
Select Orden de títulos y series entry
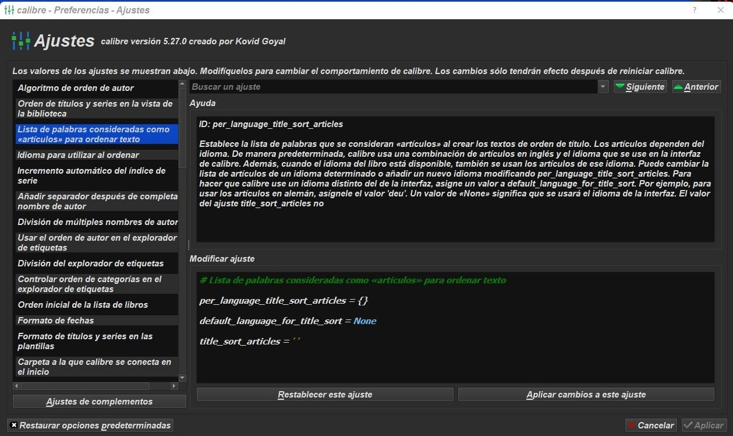click(97, 108)
